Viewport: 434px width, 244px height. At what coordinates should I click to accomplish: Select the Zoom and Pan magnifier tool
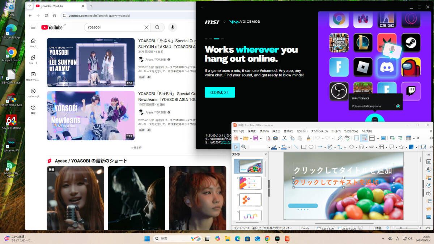[243, 147]
